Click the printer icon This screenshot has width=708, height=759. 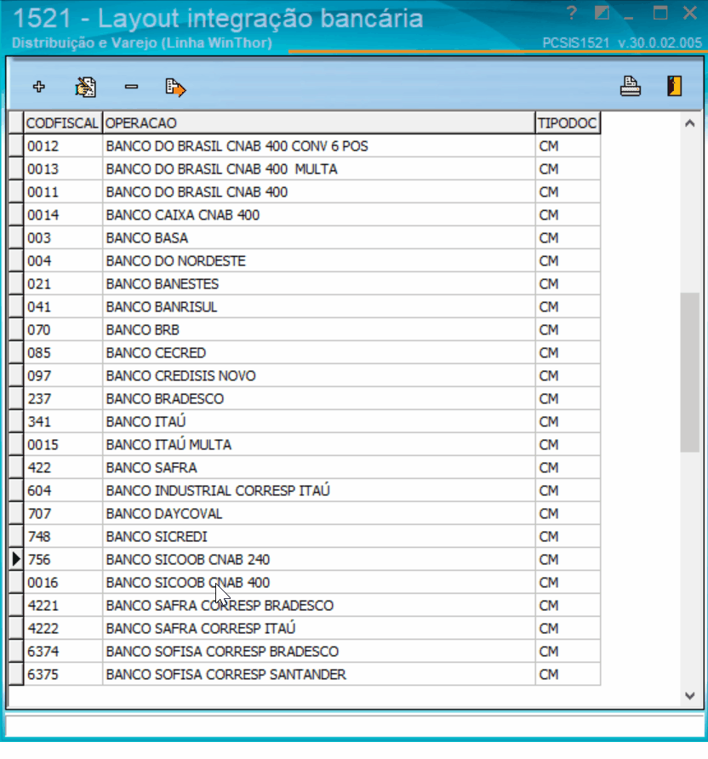point(630,87)
